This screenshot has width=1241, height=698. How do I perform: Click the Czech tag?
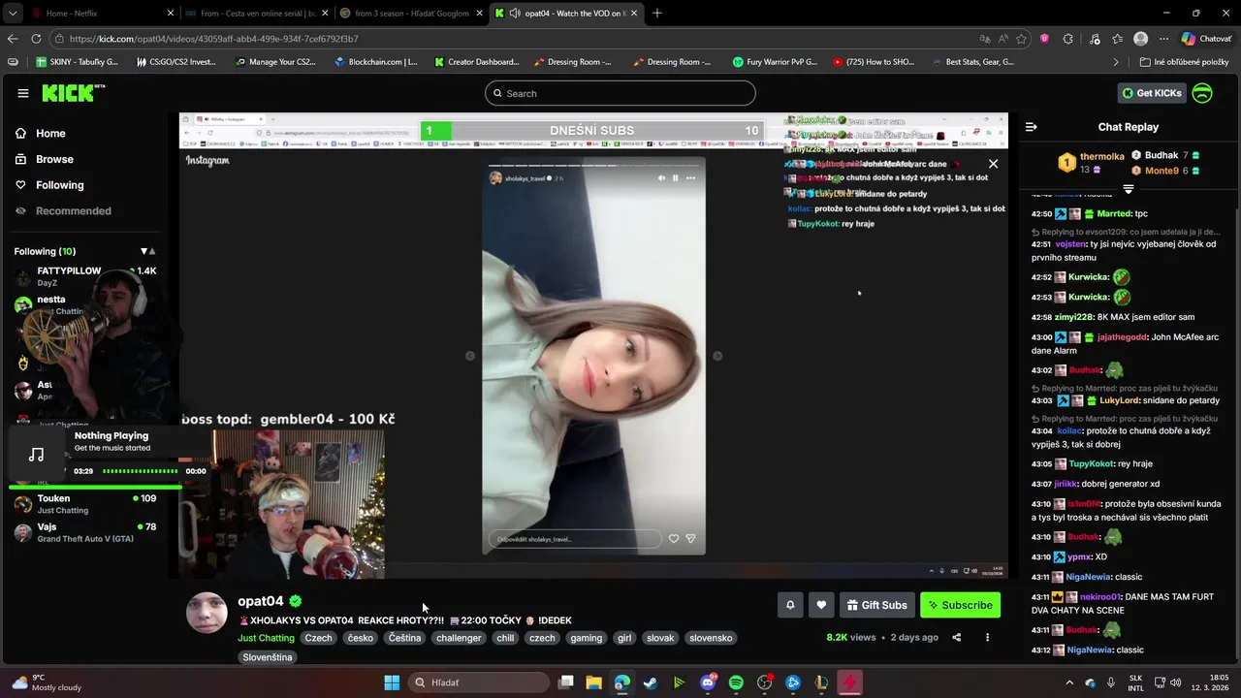[318, 638]
